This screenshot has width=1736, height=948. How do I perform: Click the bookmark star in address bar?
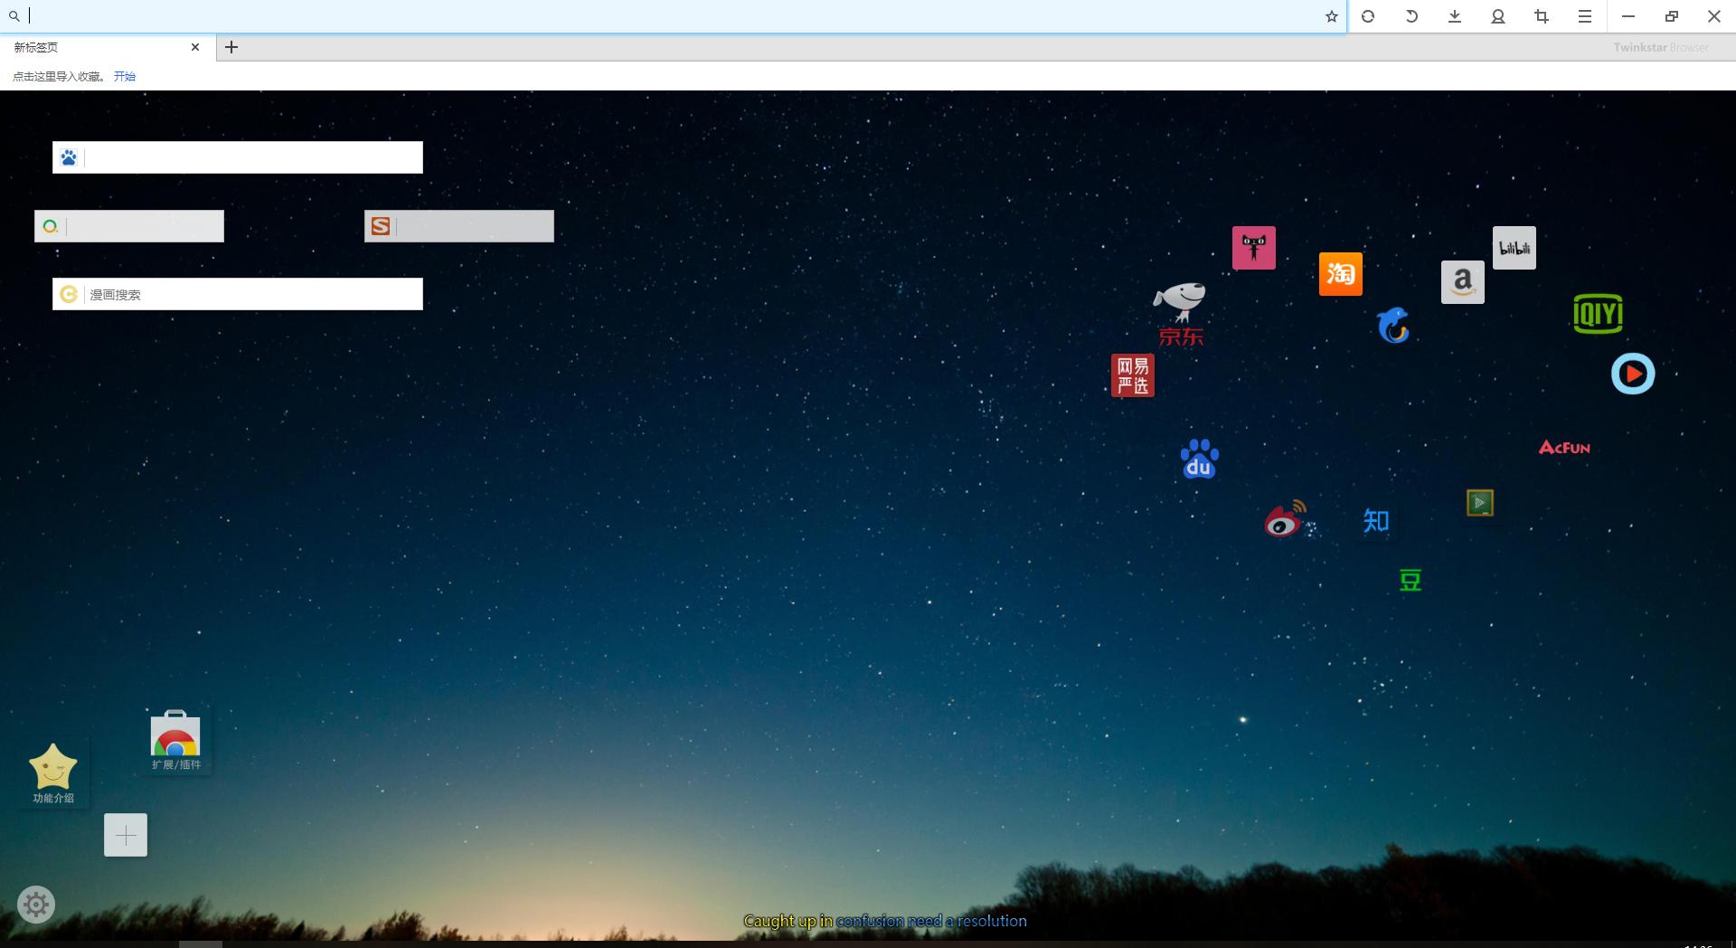click(x=1331, y=16)
